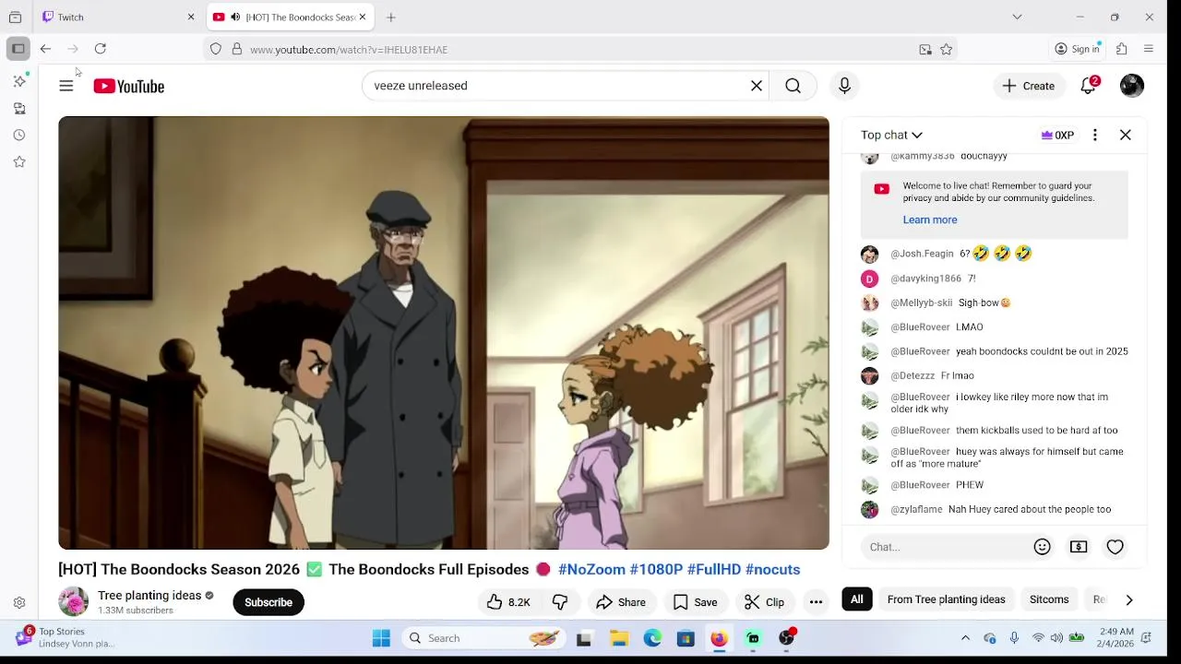Open Bookmarks star in Firefox sidebar
This screenshot has height=664, width=1181.
coord(19,161)
